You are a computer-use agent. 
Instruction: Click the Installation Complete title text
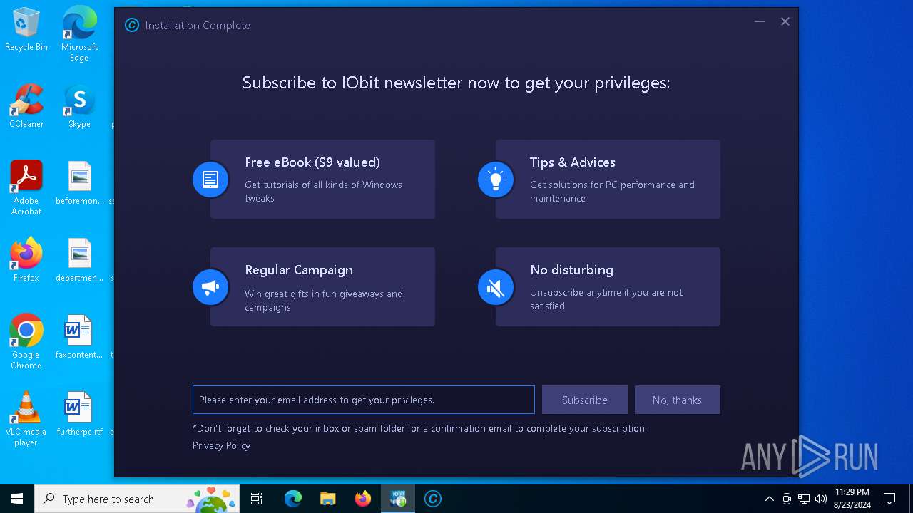point(198,26)
